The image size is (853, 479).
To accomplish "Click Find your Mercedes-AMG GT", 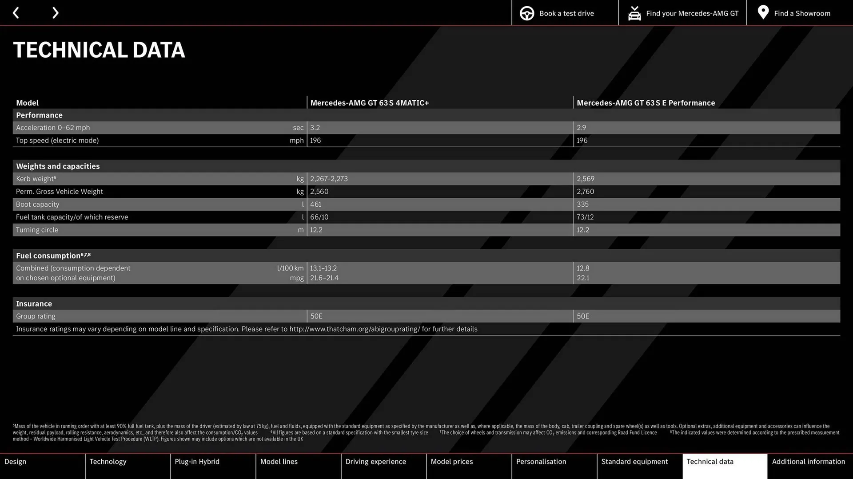I will 691,13.
